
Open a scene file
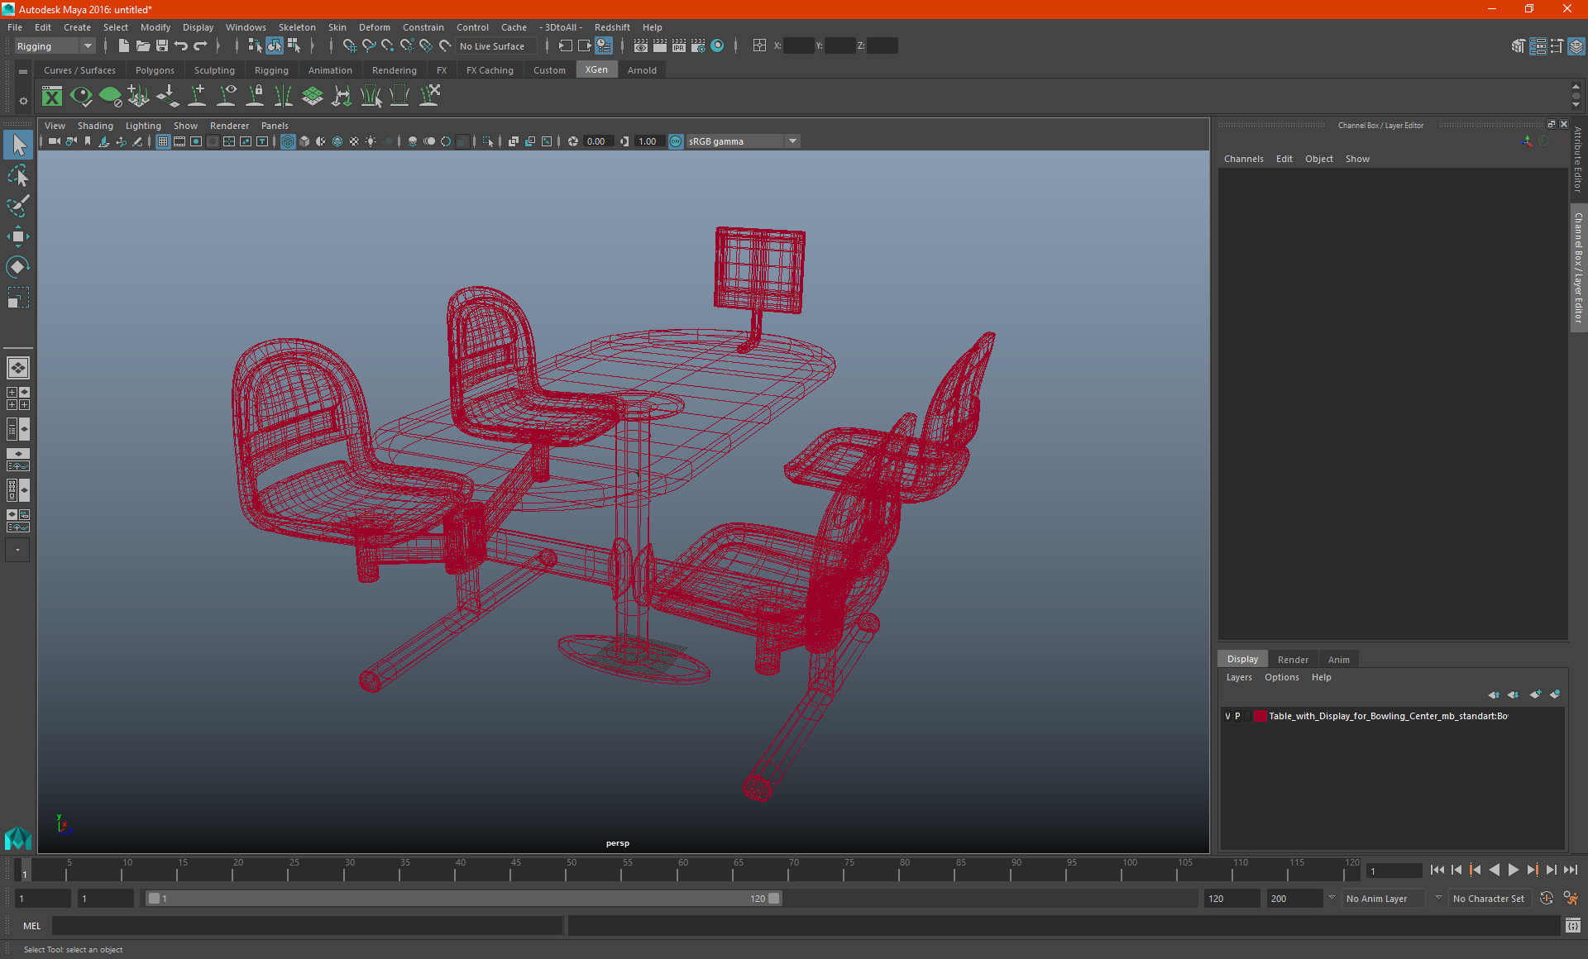click(x=142, y=46)
